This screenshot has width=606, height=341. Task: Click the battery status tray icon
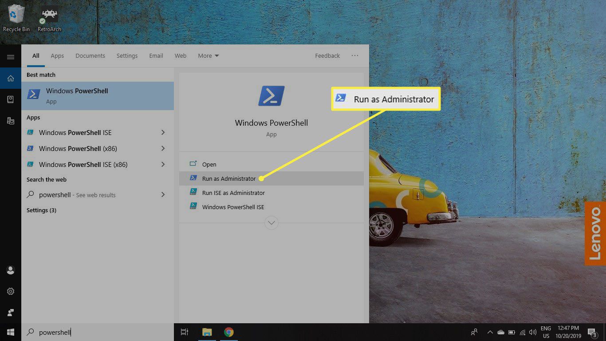(x=512, y=332)
